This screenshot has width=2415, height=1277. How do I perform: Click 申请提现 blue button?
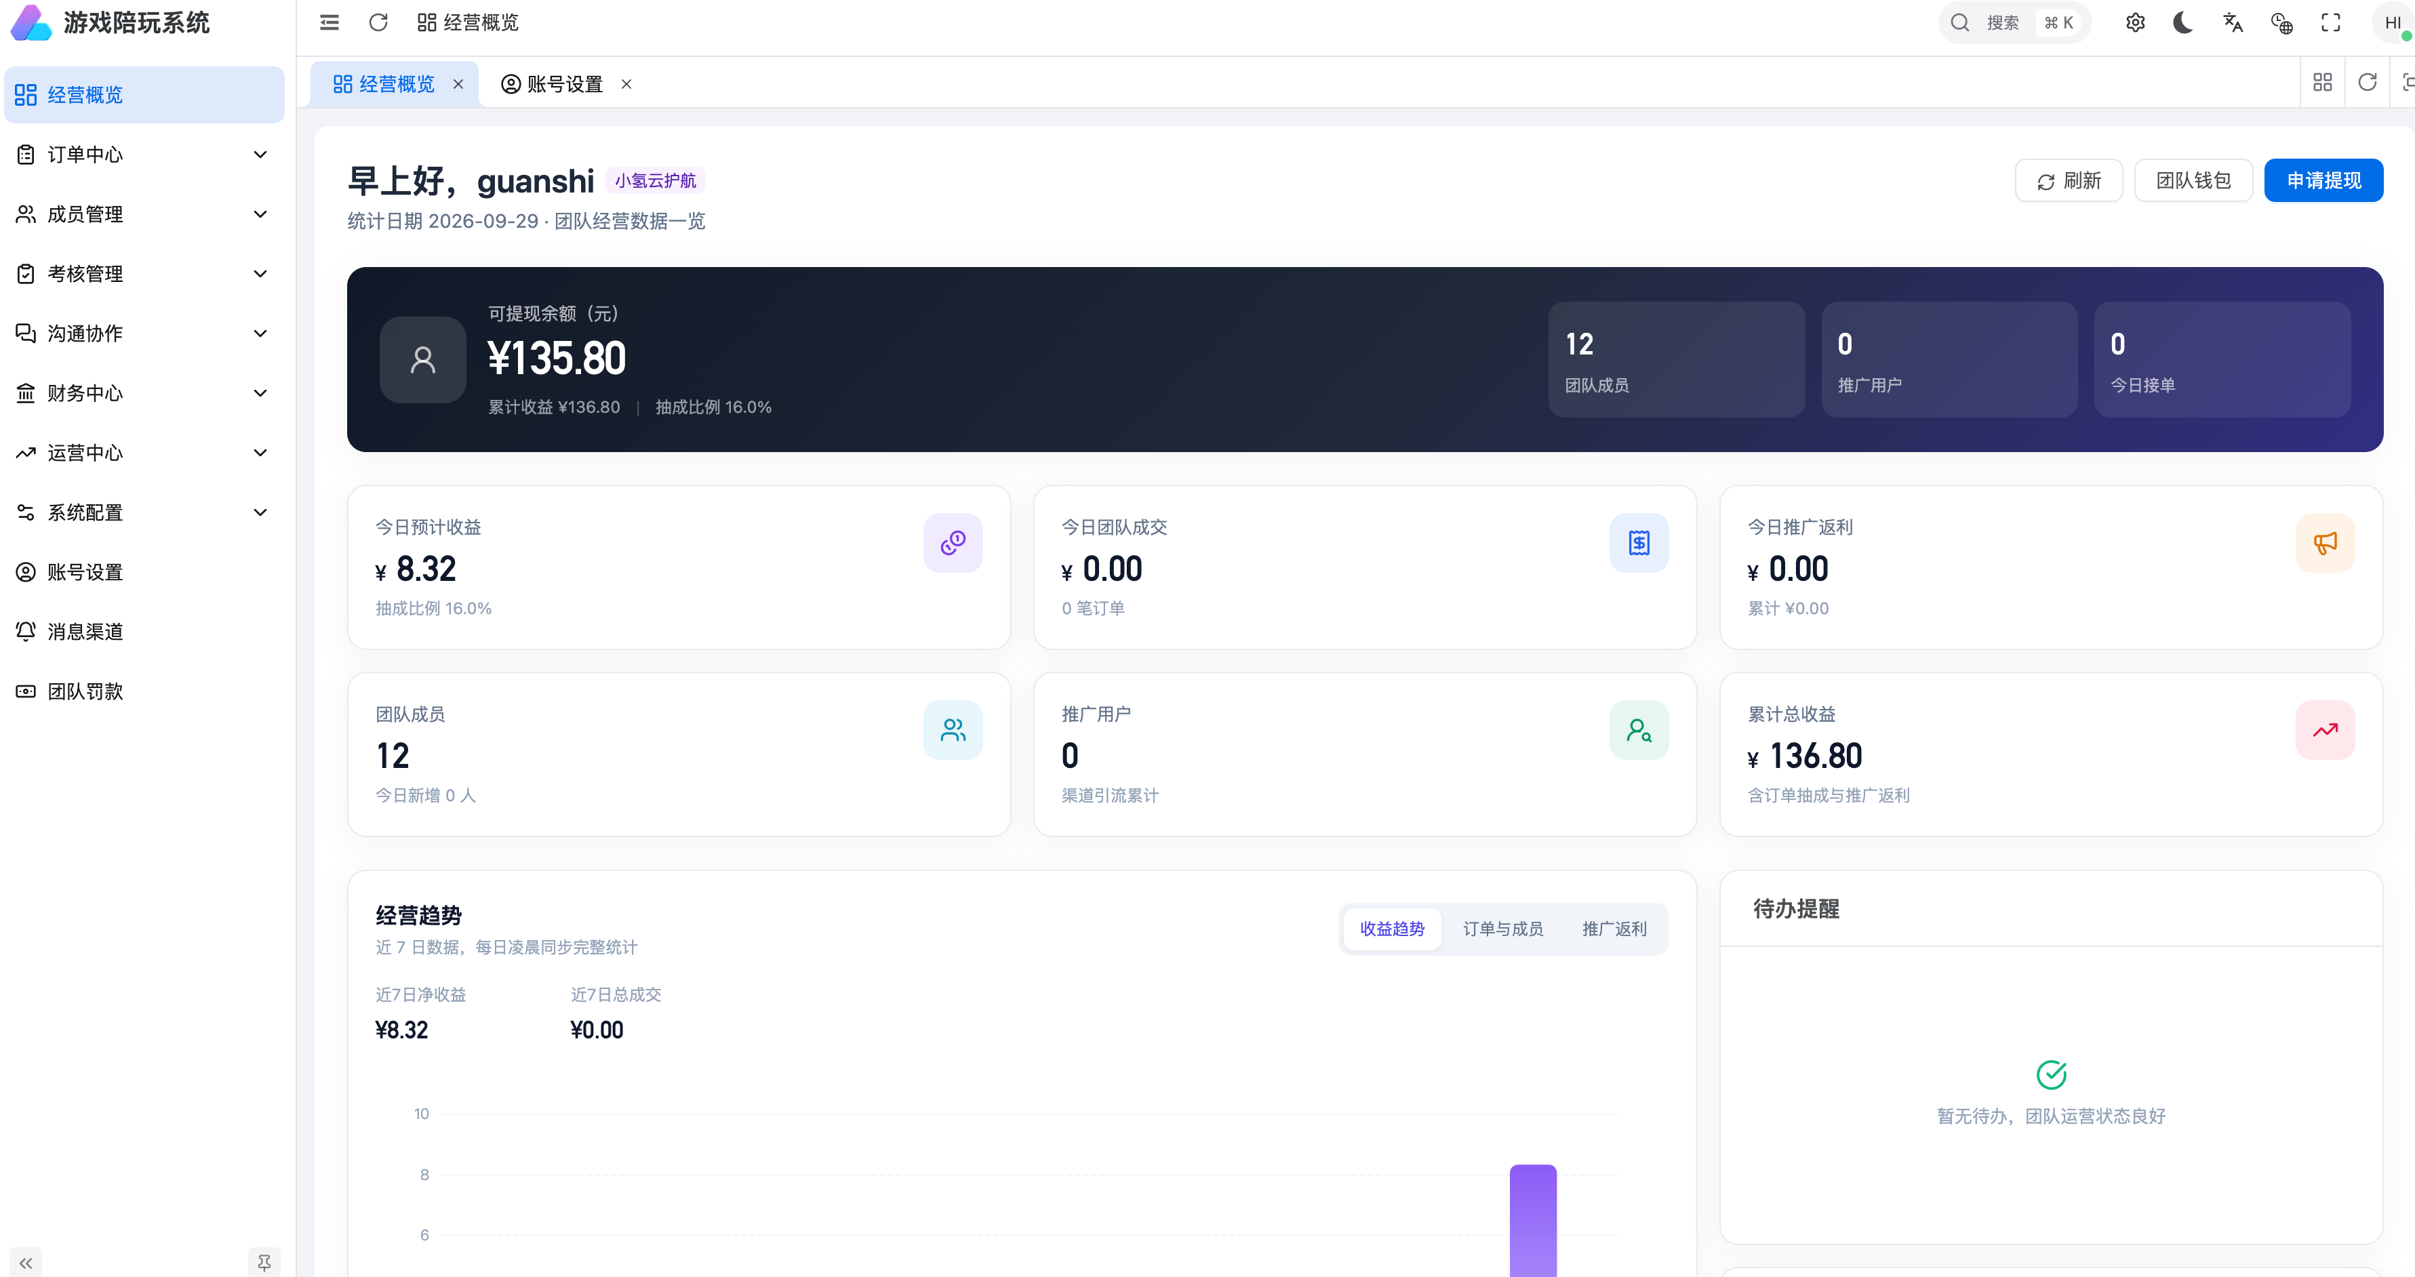tap(2323, 180)
